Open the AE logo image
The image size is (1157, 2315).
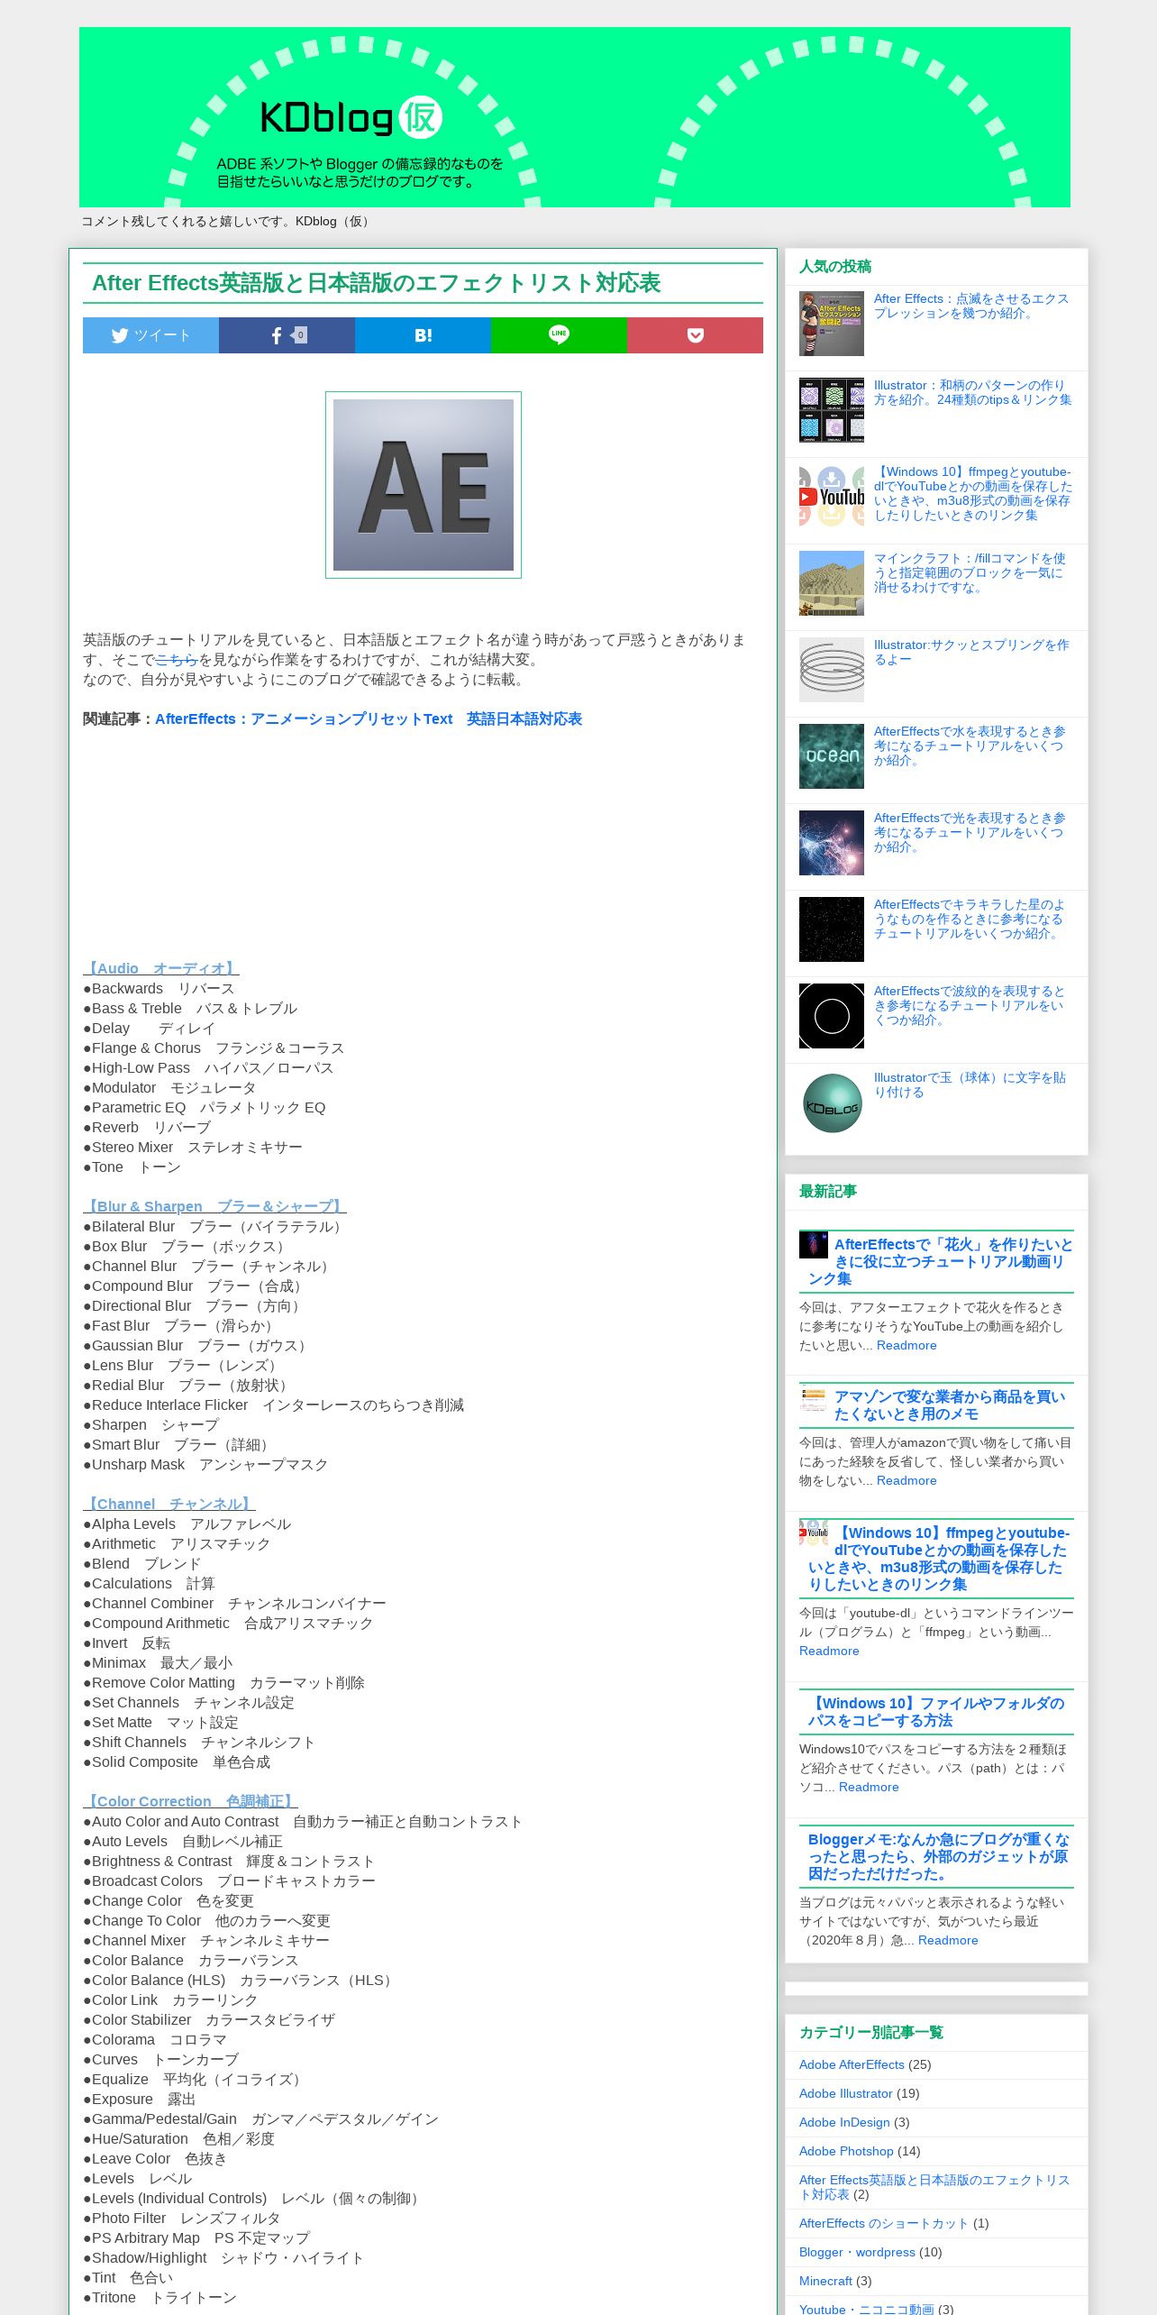(424, 485)
